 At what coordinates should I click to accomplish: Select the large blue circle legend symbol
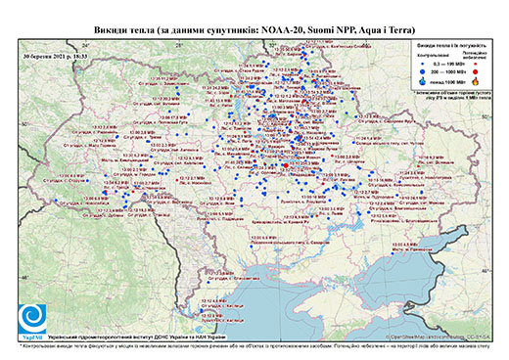click(x=423, y=71)
